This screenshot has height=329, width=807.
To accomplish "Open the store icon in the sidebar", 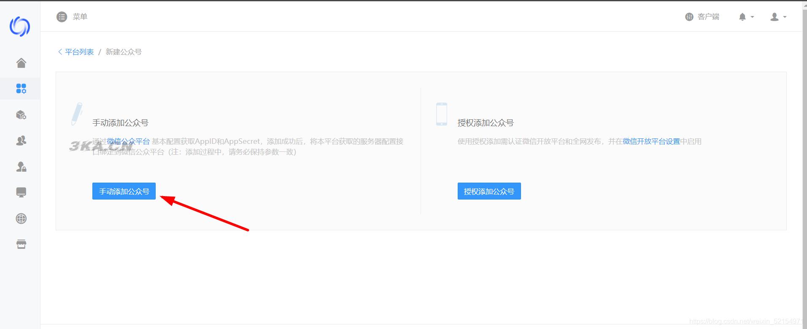I will tap(21, 244).
